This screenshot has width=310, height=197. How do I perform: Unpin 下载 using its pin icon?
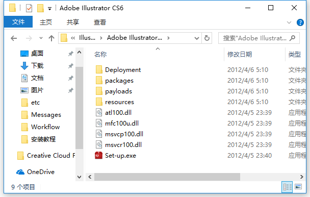[70, 66]
